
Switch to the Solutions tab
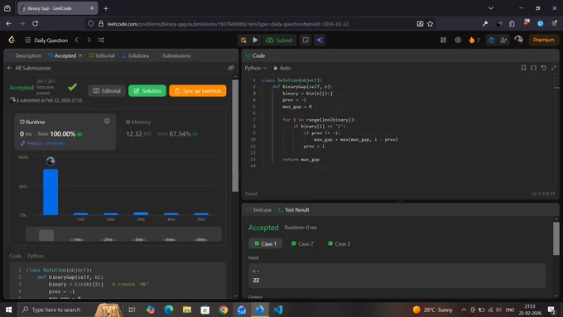click(135, 55)
